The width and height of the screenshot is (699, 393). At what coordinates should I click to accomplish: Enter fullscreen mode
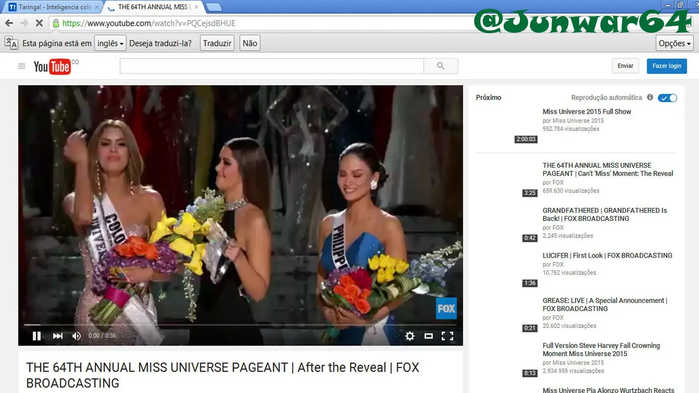pyautogui.click(x=447, y=336)
